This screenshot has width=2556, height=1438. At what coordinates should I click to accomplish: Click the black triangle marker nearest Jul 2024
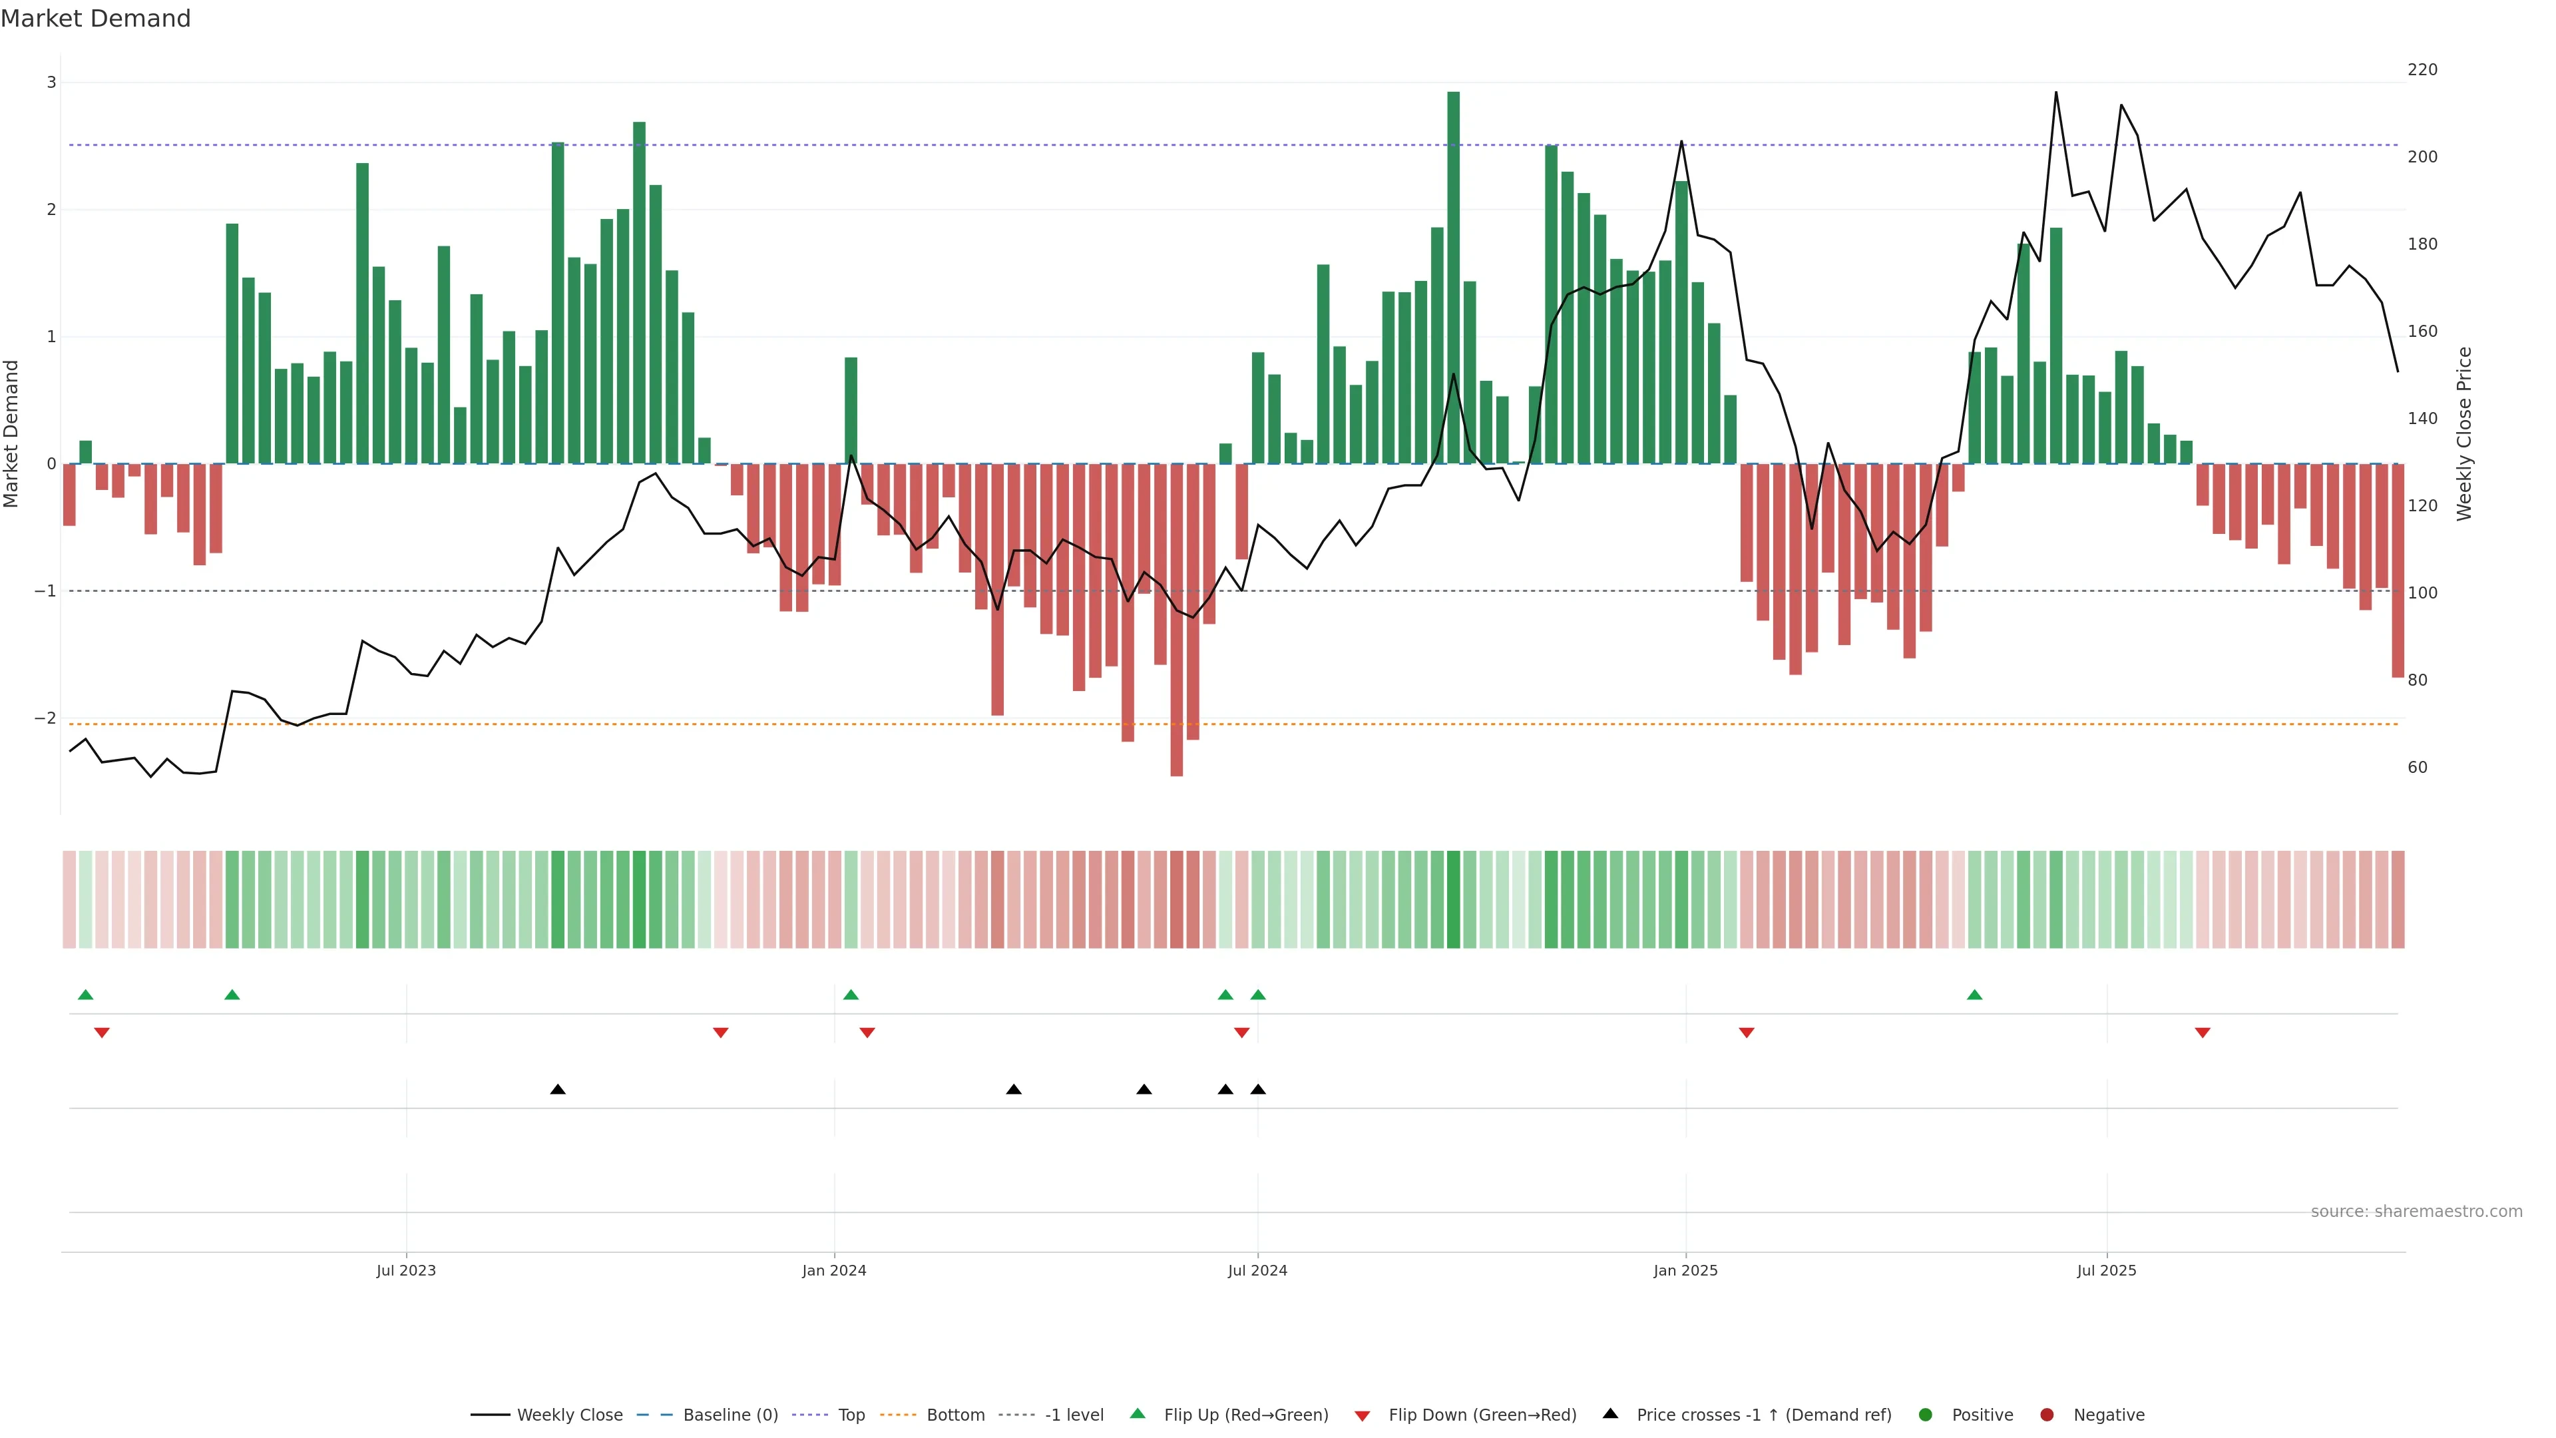pos(1258,1090)
